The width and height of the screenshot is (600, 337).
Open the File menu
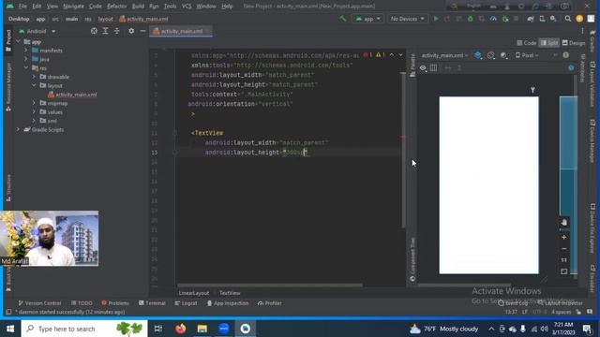pos(22,7)
